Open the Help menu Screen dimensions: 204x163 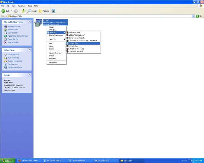[x=36, y=6]
